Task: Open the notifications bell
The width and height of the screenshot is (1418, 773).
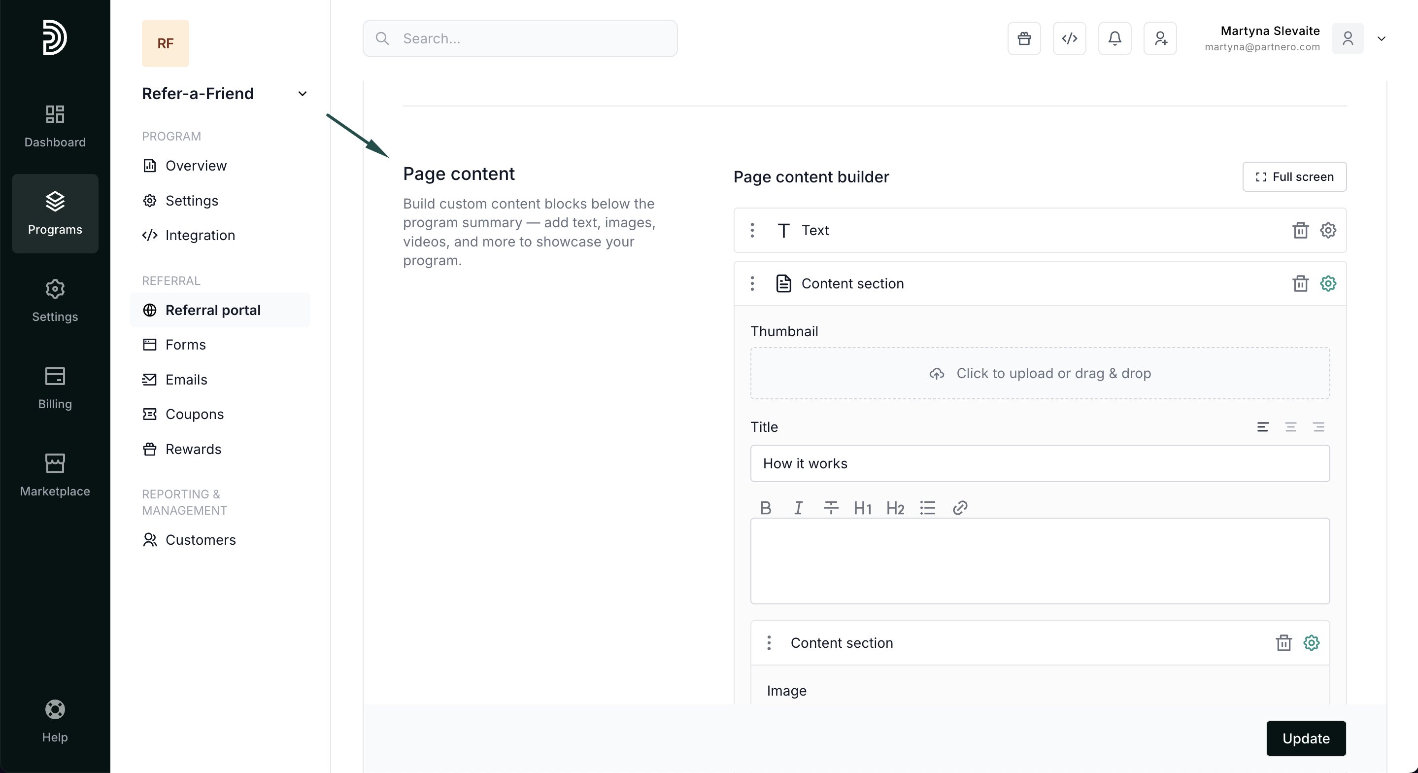Action: [x=1114, y=38]
